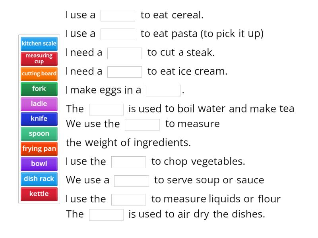Click the blank in the serve soup sentence

(131, 180)
